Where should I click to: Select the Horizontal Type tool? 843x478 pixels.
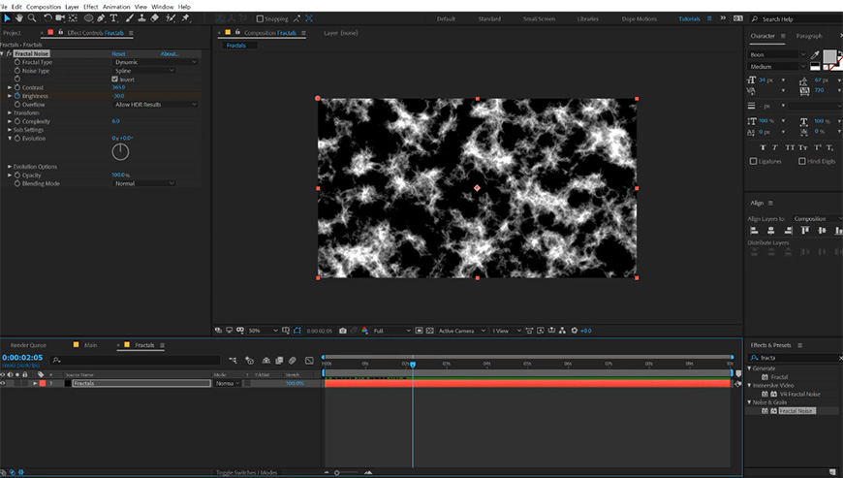click(114, 17)
